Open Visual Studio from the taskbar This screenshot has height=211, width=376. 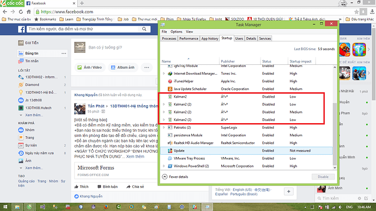click(43, 207)
